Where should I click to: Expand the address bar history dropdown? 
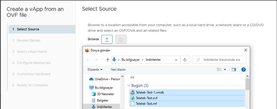(x=176, y=60)
